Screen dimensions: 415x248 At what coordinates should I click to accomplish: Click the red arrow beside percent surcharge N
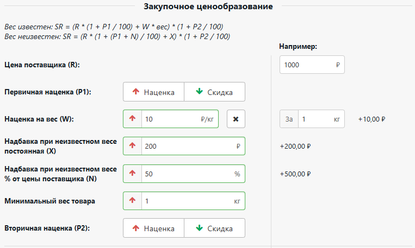(132, 174)
